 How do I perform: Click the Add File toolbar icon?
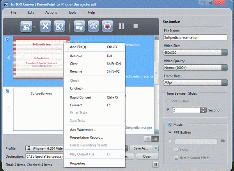[x=26, y=26]
